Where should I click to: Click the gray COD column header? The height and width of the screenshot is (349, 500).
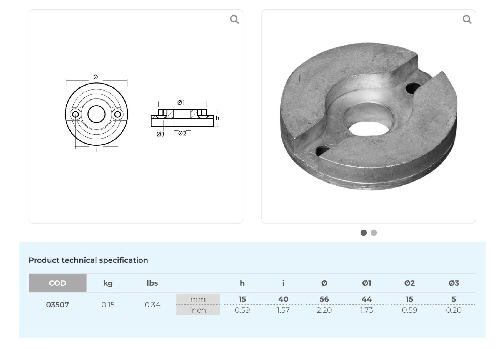(x=57, y=283)
